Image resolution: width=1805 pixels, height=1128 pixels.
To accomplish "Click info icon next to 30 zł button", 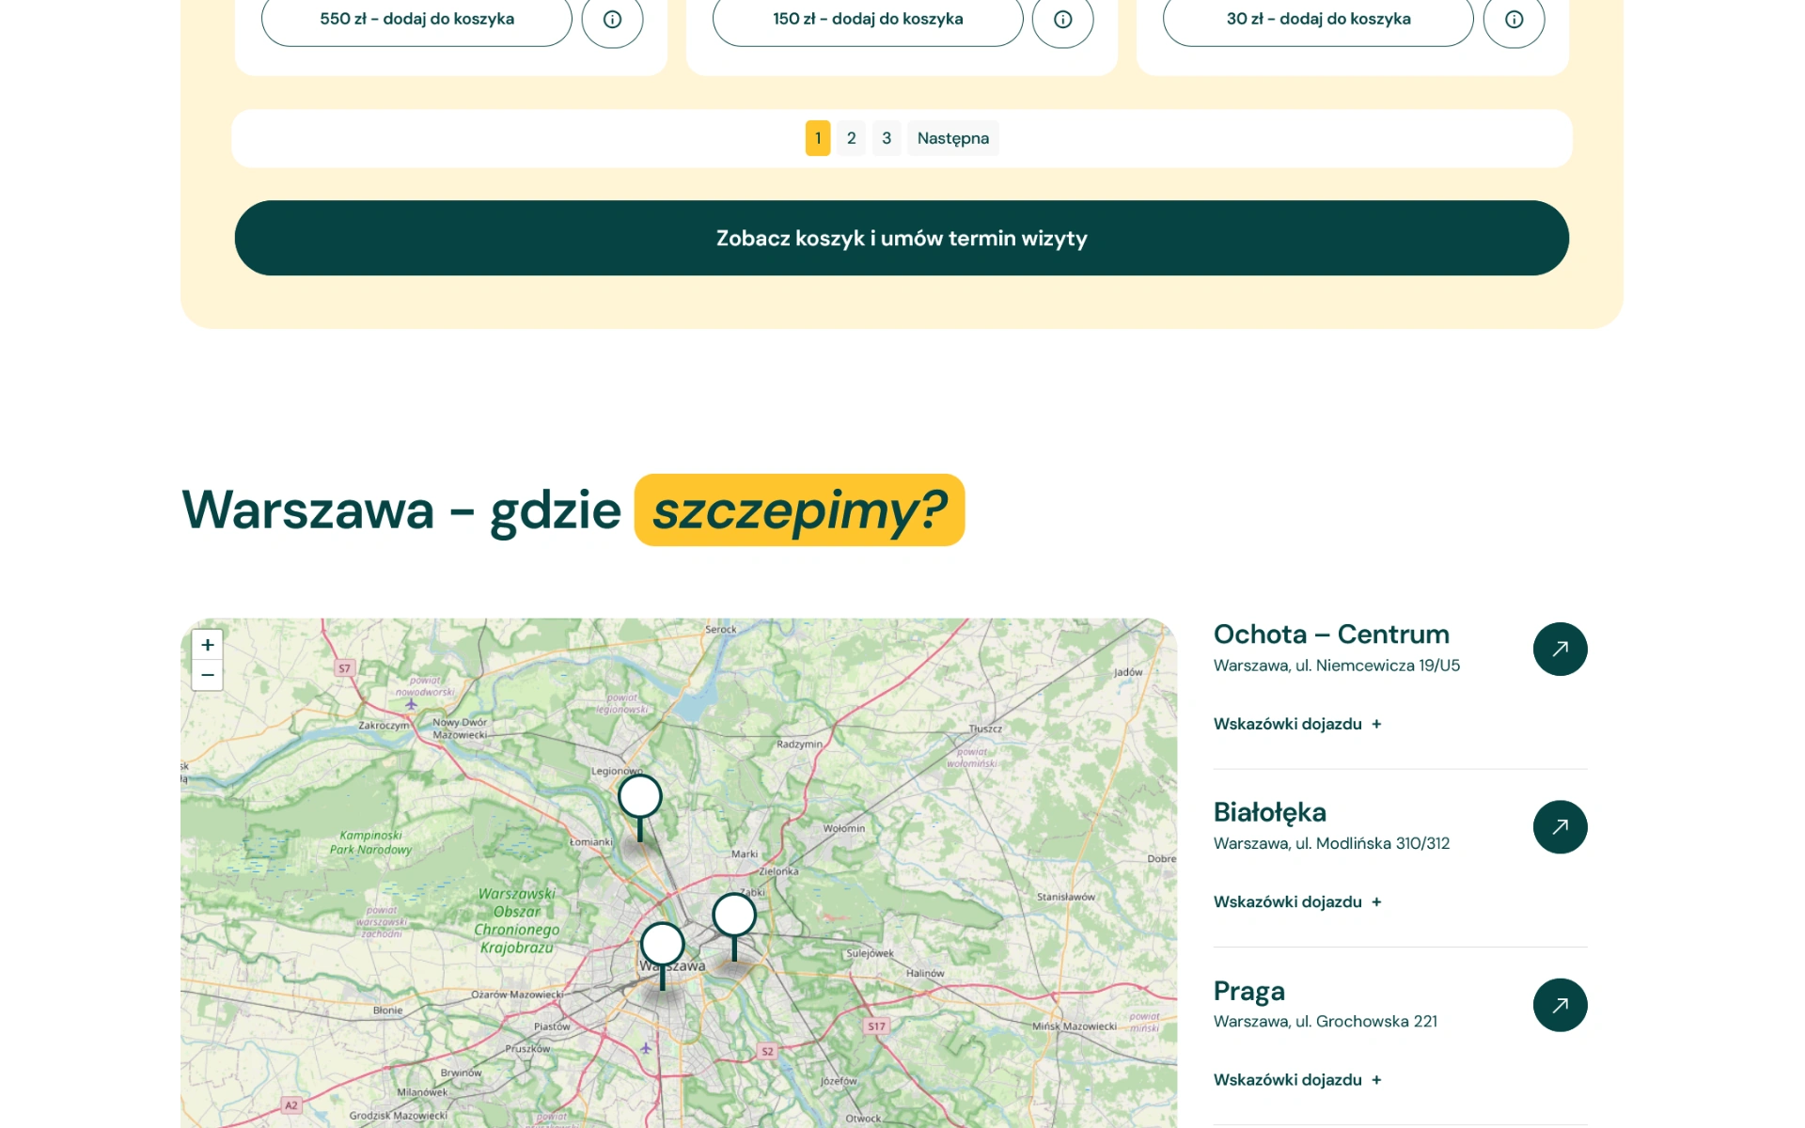I will point(1514,19).
